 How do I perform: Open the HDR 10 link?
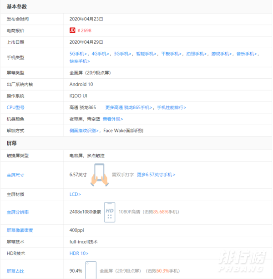79,253
